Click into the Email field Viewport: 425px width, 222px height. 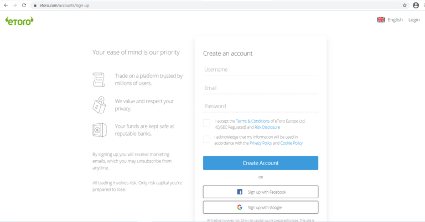pyautogui.click(x=261, y=88)
